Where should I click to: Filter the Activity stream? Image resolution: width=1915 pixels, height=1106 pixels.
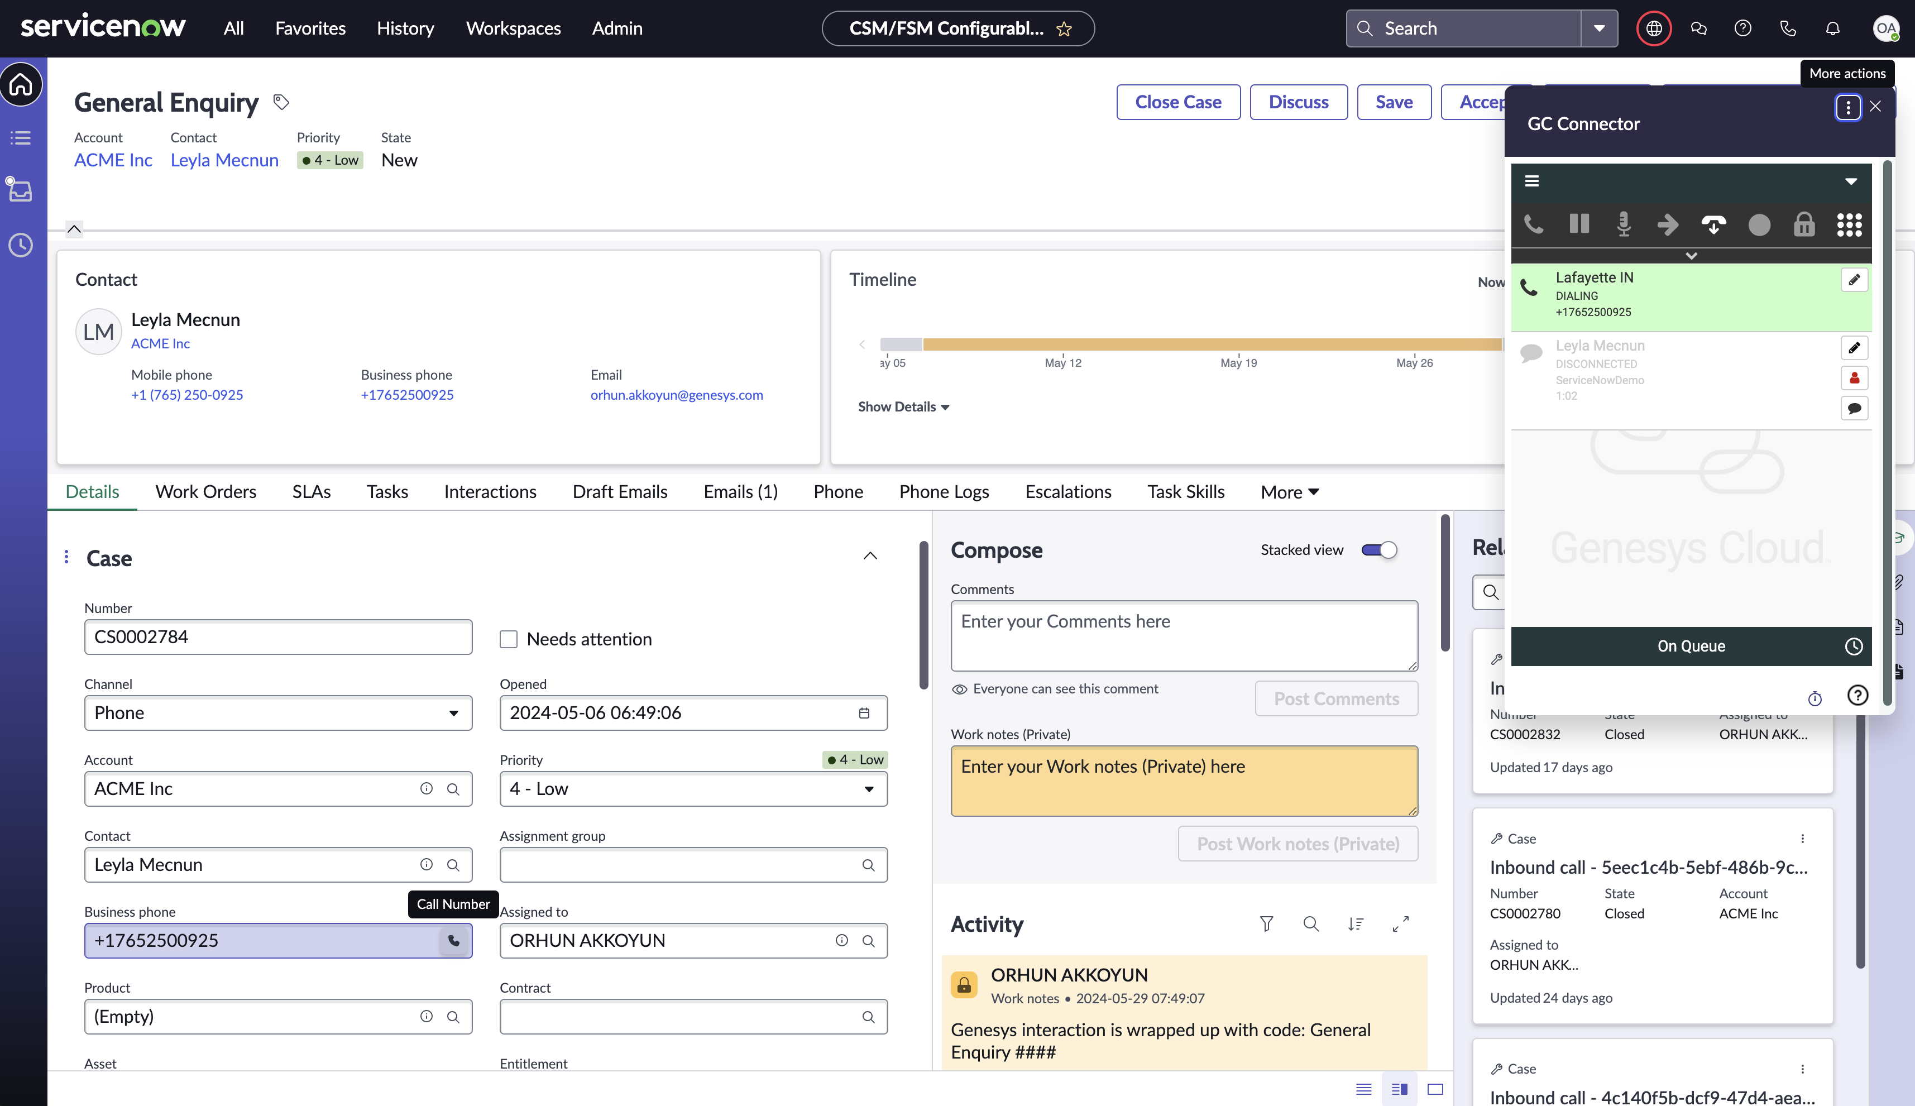point(1266,923)
